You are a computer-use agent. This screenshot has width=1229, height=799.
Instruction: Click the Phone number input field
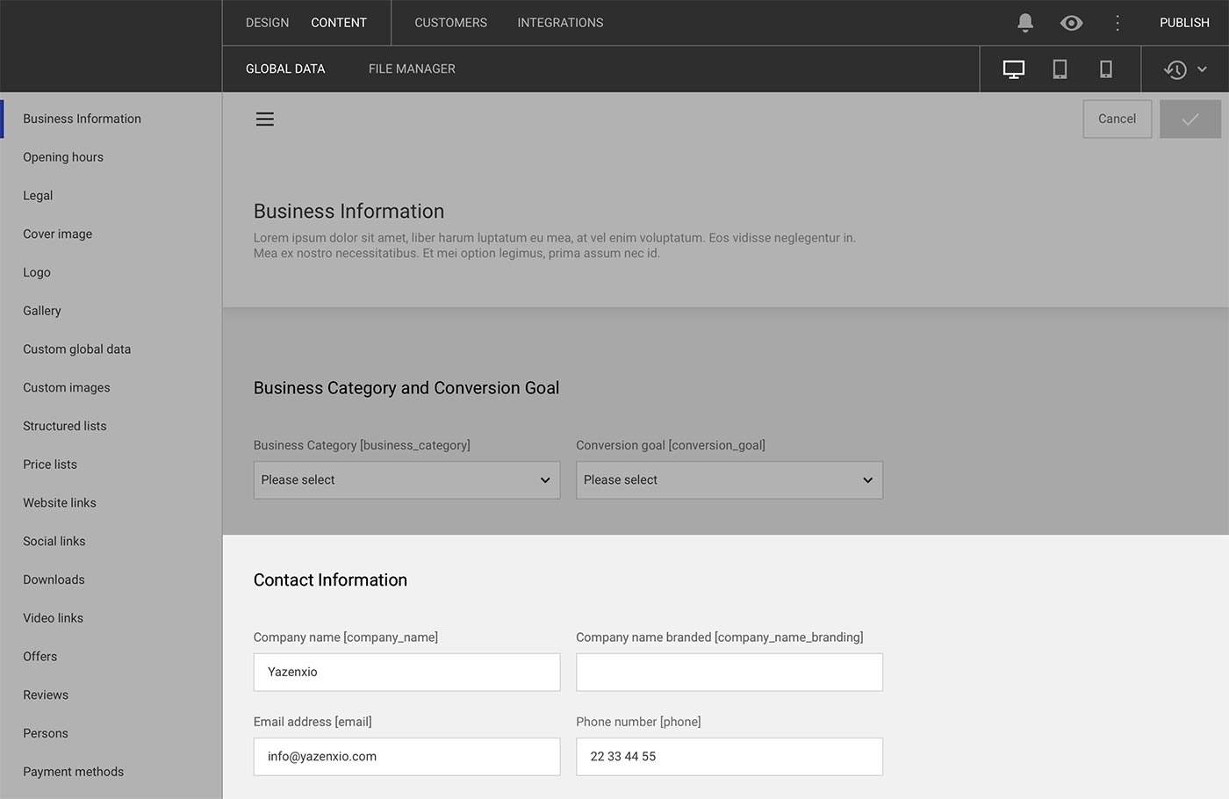[729, 757]
